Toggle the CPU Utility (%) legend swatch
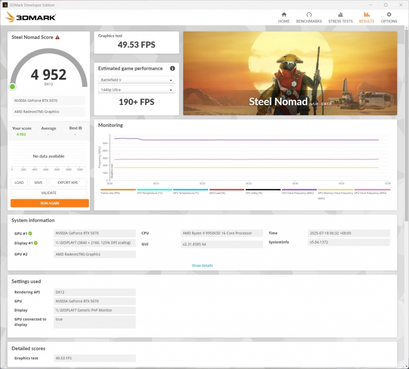Image resolution: width=409 pixels, height=369 pixels. coord(263,190)
